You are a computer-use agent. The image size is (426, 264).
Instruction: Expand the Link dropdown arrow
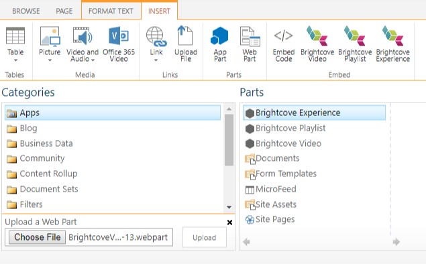click(156, 60)
